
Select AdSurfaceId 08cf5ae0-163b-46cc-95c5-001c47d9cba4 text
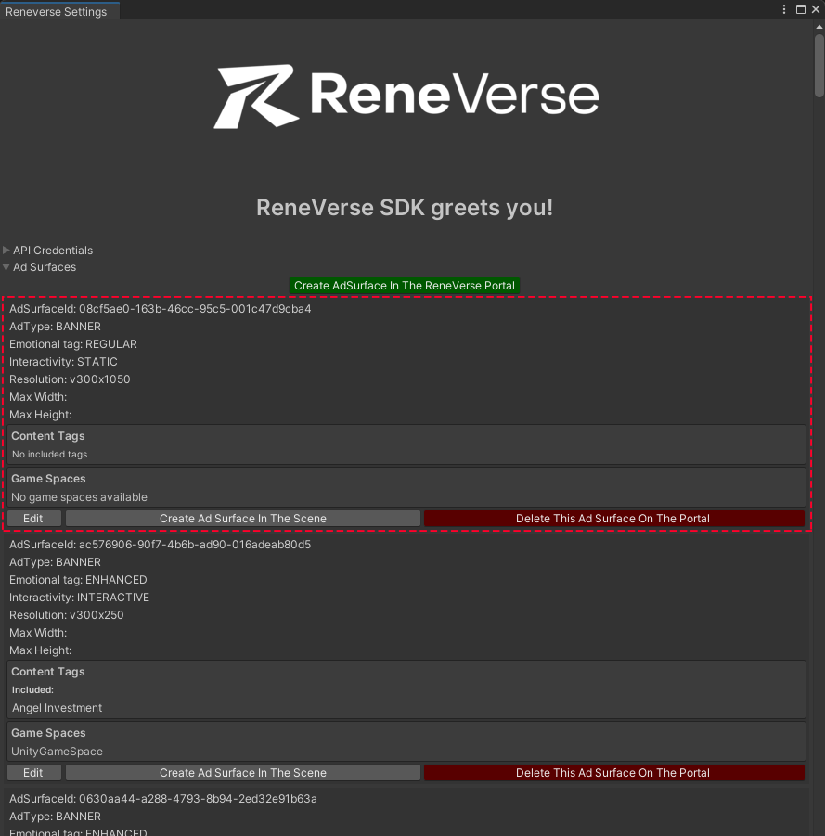tap(160, 309)
